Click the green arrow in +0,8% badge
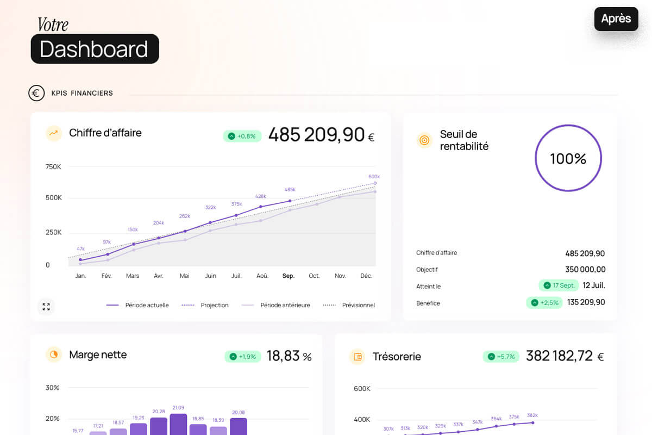 [231, 136]
